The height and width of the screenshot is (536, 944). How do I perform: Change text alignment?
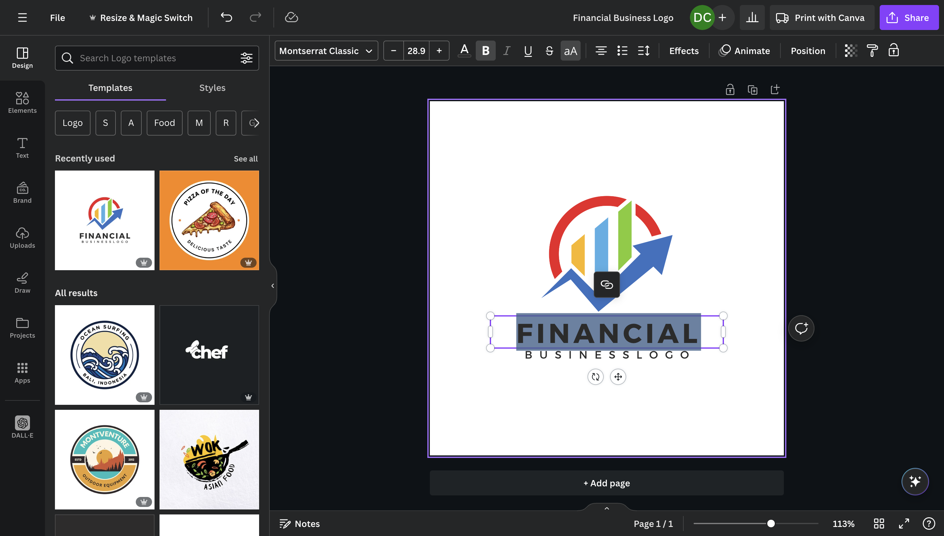tap(601, 50)
